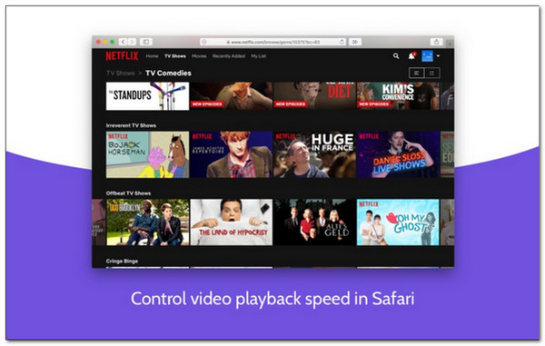The image size is (545, 346).
Task: Open Altes Geld thumbnail
Action: pos(314,222)
